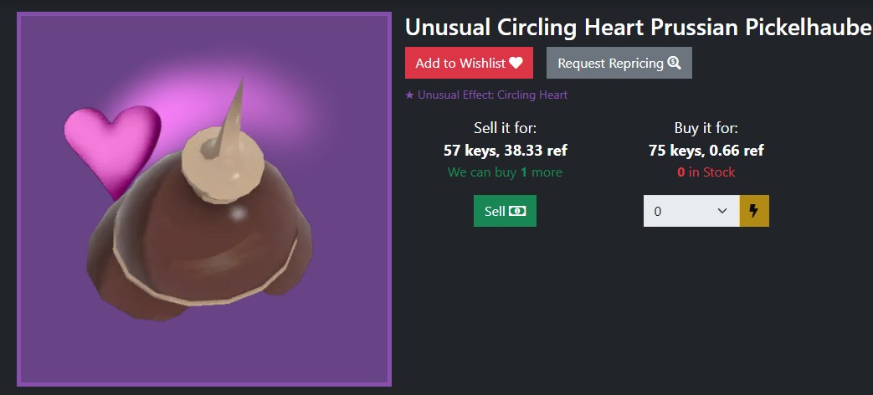
Task: Click the yellow lightning bolt quick-buy button
Action: 754,211
